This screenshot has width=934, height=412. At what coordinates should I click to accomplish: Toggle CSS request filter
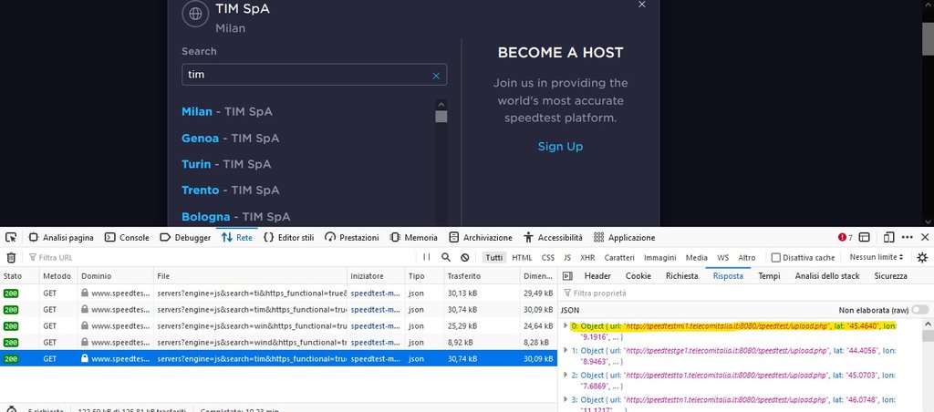pos(548,258)
